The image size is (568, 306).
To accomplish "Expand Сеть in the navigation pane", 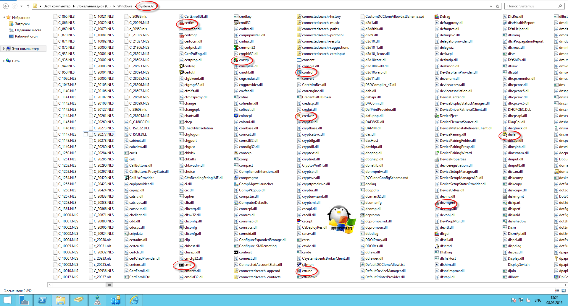I will (x=4, y=61).
